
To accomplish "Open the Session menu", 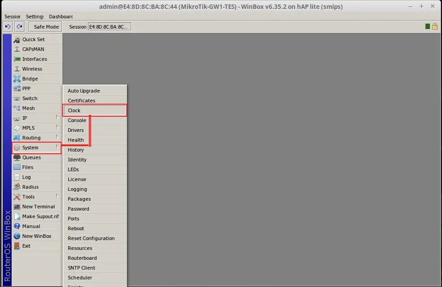I will 13,17.
